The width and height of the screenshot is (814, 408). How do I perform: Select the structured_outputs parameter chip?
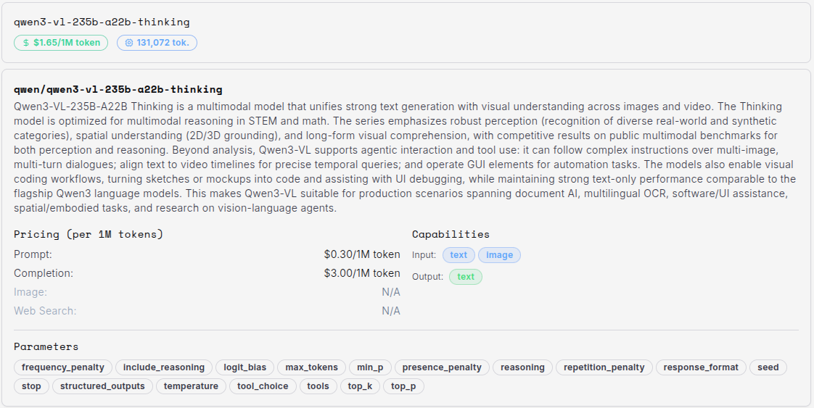[102, 386]
